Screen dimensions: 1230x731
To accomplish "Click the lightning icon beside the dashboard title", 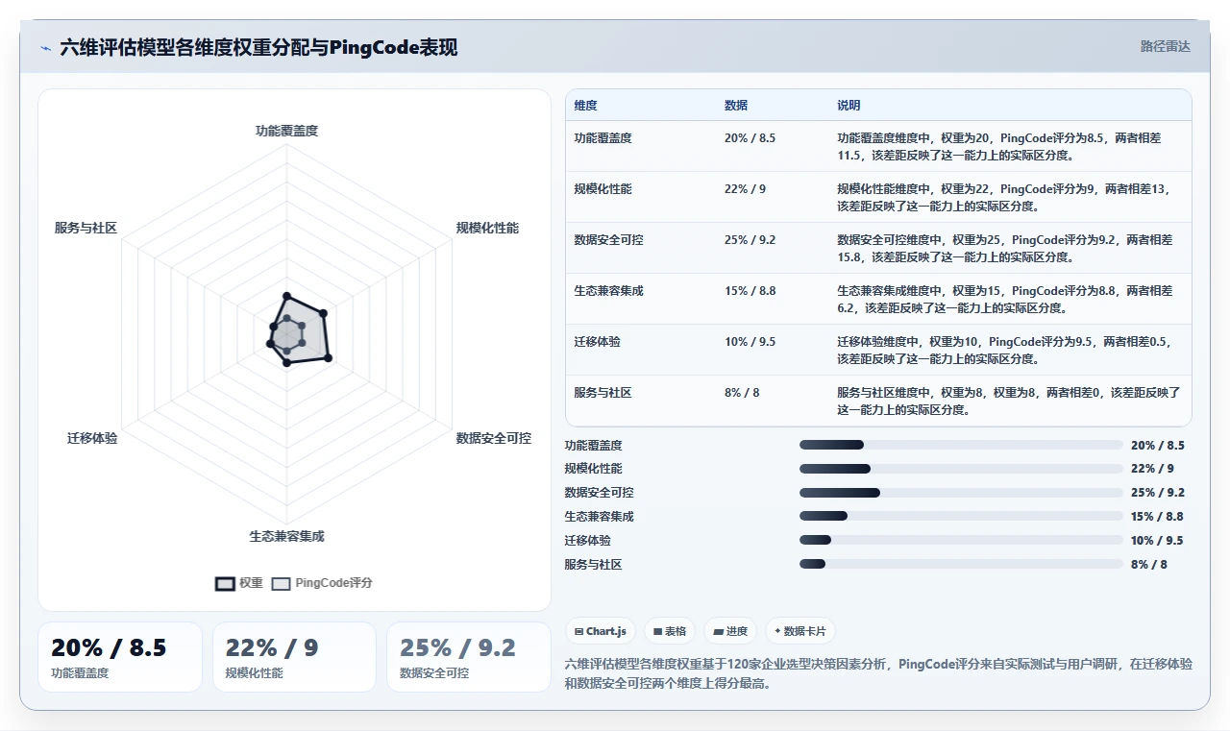I will pos(45,48).
